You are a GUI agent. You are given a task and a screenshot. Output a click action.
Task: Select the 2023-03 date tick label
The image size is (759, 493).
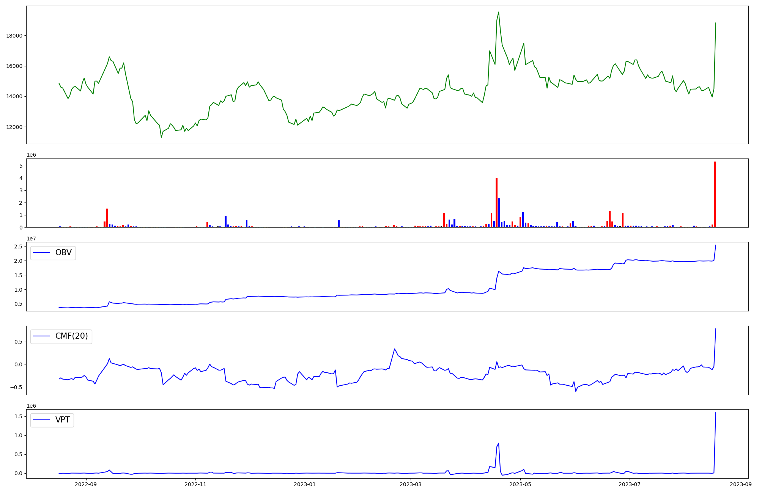(x=411, y=484)
